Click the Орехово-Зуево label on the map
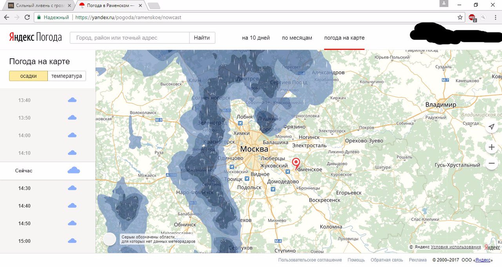The width and height of the screenshot is (502, 267). click(364, 141)
